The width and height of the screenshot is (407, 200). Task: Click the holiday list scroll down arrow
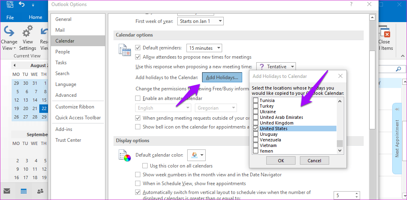pos(340,150)
